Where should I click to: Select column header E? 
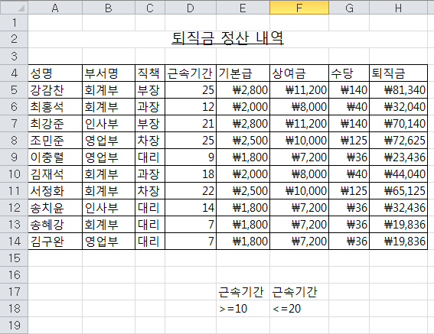[x=243, y=8]
